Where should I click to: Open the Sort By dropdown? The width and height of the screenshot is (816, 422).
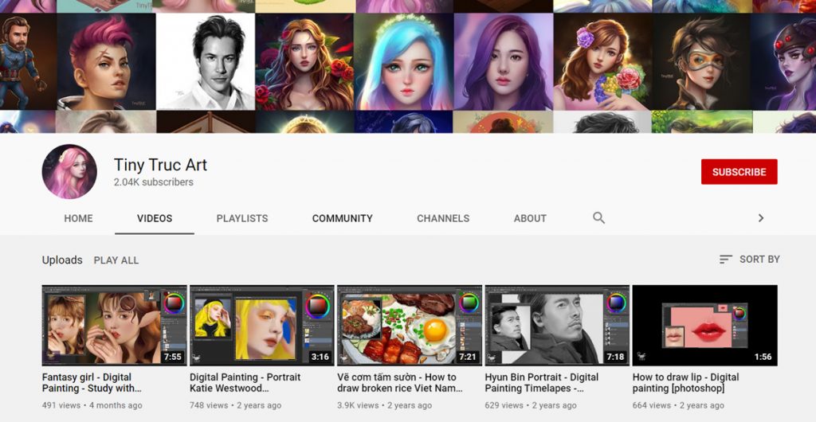pyautogui.click(x=749, y=260)
